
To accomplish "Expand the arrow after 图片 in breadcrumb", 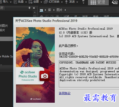I will (x=65, y=10).
